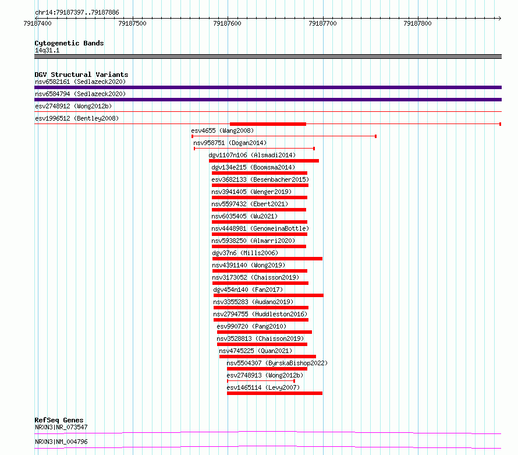The width and height of the screenshot is (518, 455).
Task: Click the 79187600 ruler coordinate
Action: [x=228, y=23]
